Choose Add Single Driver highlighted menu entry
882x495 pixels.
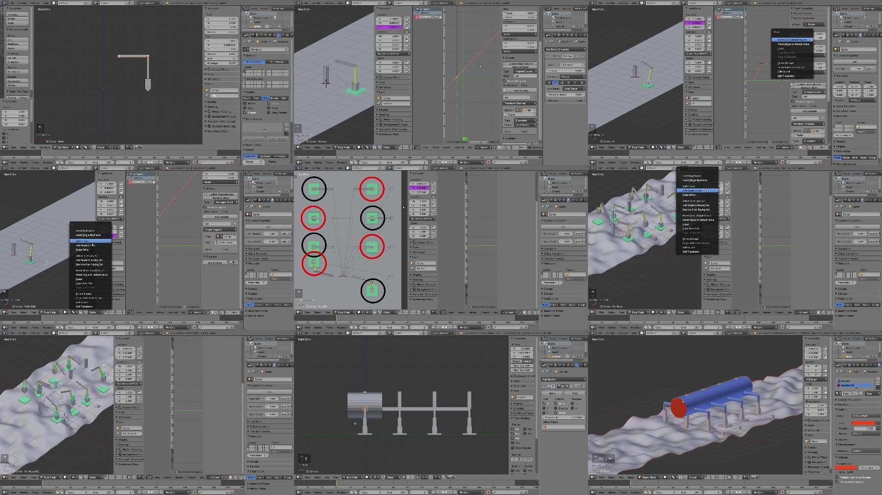[697, 190]
